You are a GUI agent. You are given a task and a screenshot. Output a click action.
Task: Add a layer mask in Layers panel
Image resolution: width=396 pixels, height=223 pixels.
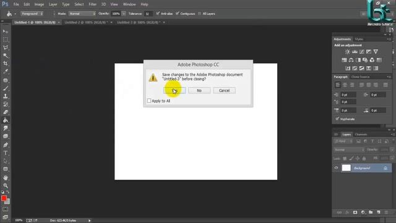(x=355, y=212)
